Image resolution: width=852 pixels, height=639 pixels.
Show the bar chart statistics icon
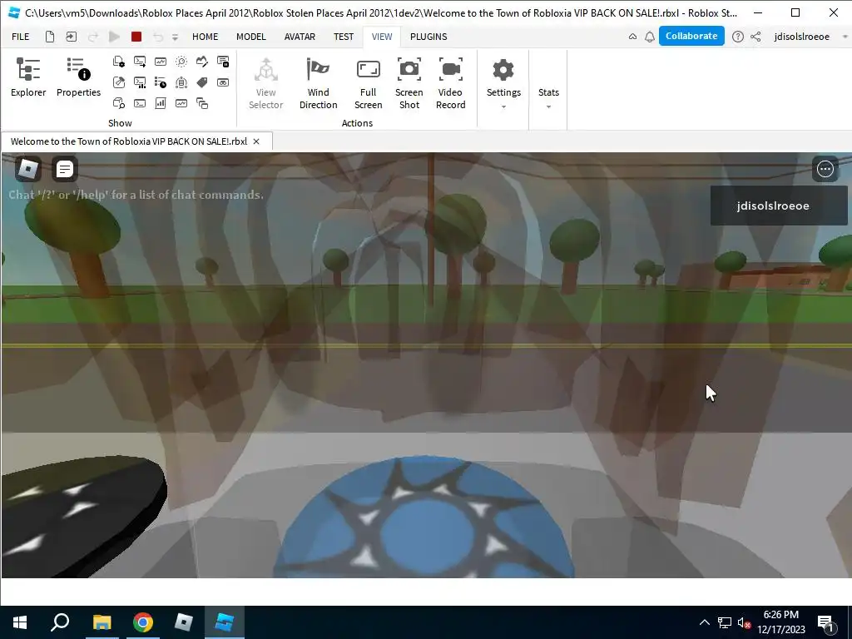[161, 103]
